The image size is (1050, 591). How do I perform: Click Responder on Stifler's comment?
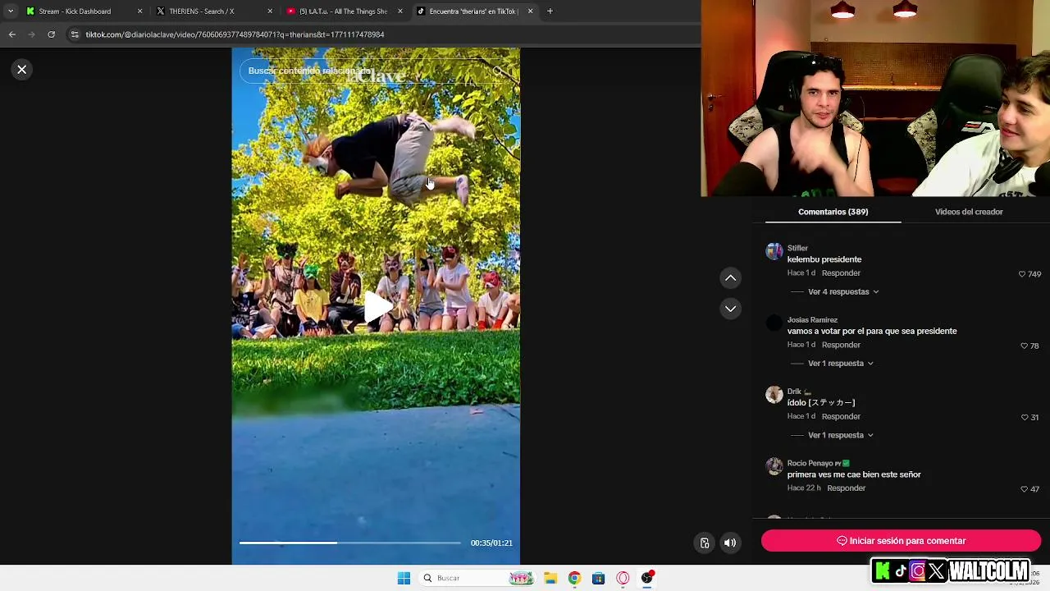click(x=841, y=273)
